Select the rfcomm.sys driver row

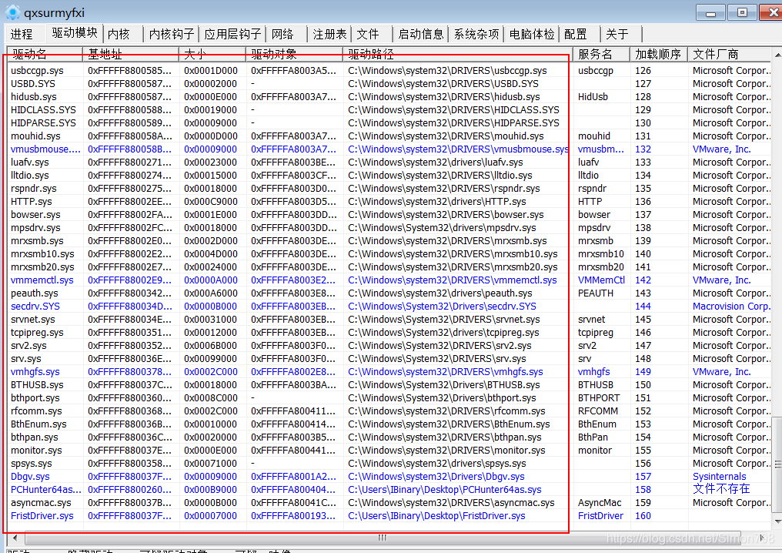[x=390, y=411]
